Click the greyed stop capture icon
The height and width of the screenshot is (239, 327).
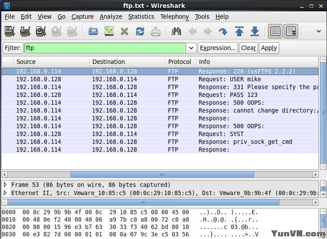pyautogui.click(x=56, y=32)
